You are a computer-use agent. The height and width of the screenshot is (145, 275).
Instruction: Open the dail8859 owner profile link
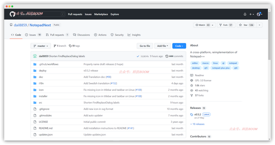[20, 25]
